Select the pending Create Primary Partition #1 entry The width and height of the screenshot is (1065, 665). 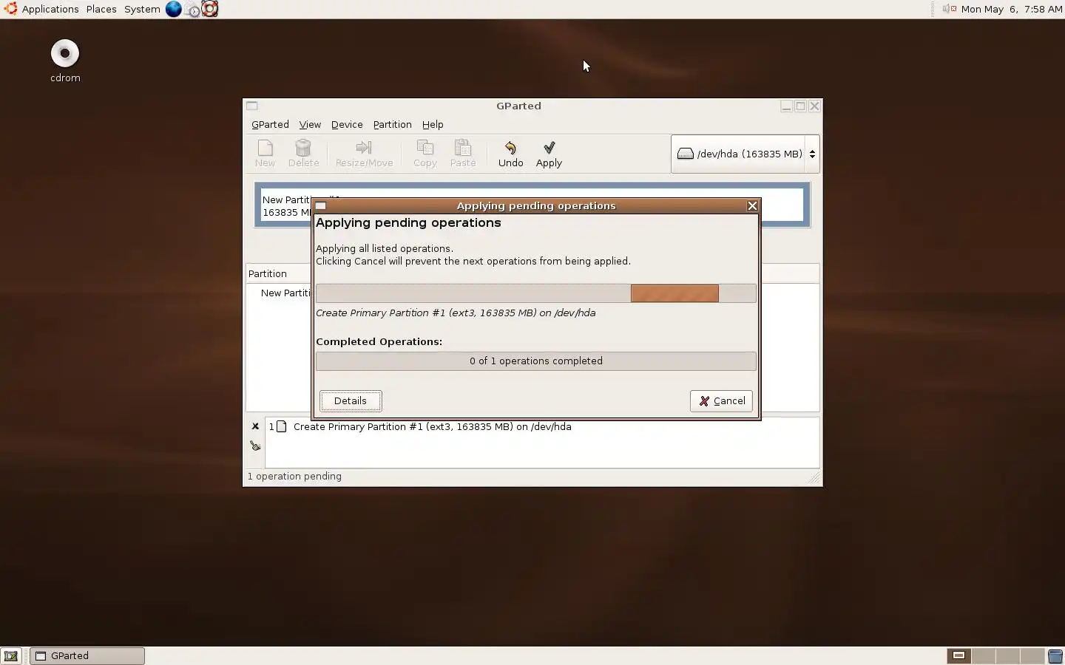point(433,427)
